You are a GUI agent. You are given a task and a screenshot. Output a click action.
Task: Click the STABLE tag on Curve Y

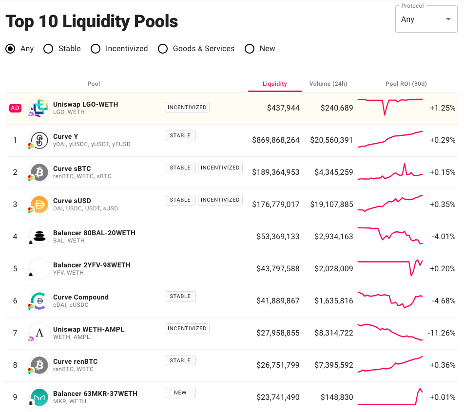(x=180, y=136)
